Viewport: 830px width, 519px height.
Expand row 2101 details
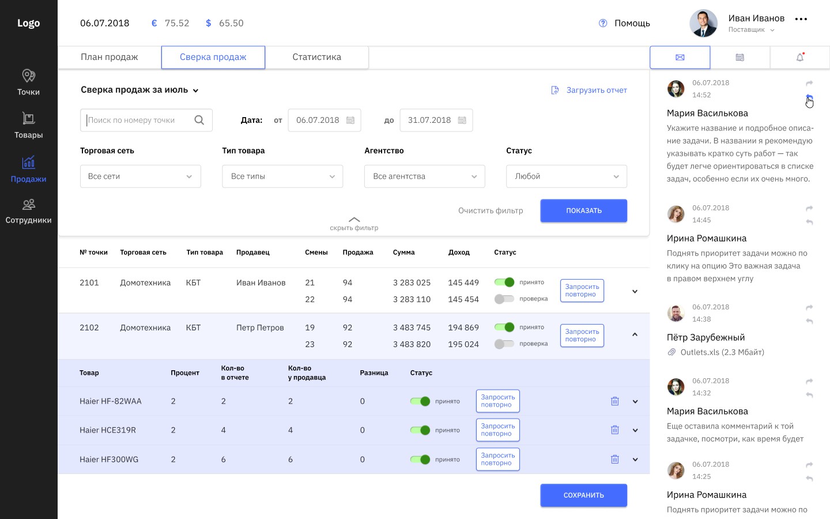pyautogui.click(x=635, y=291)
